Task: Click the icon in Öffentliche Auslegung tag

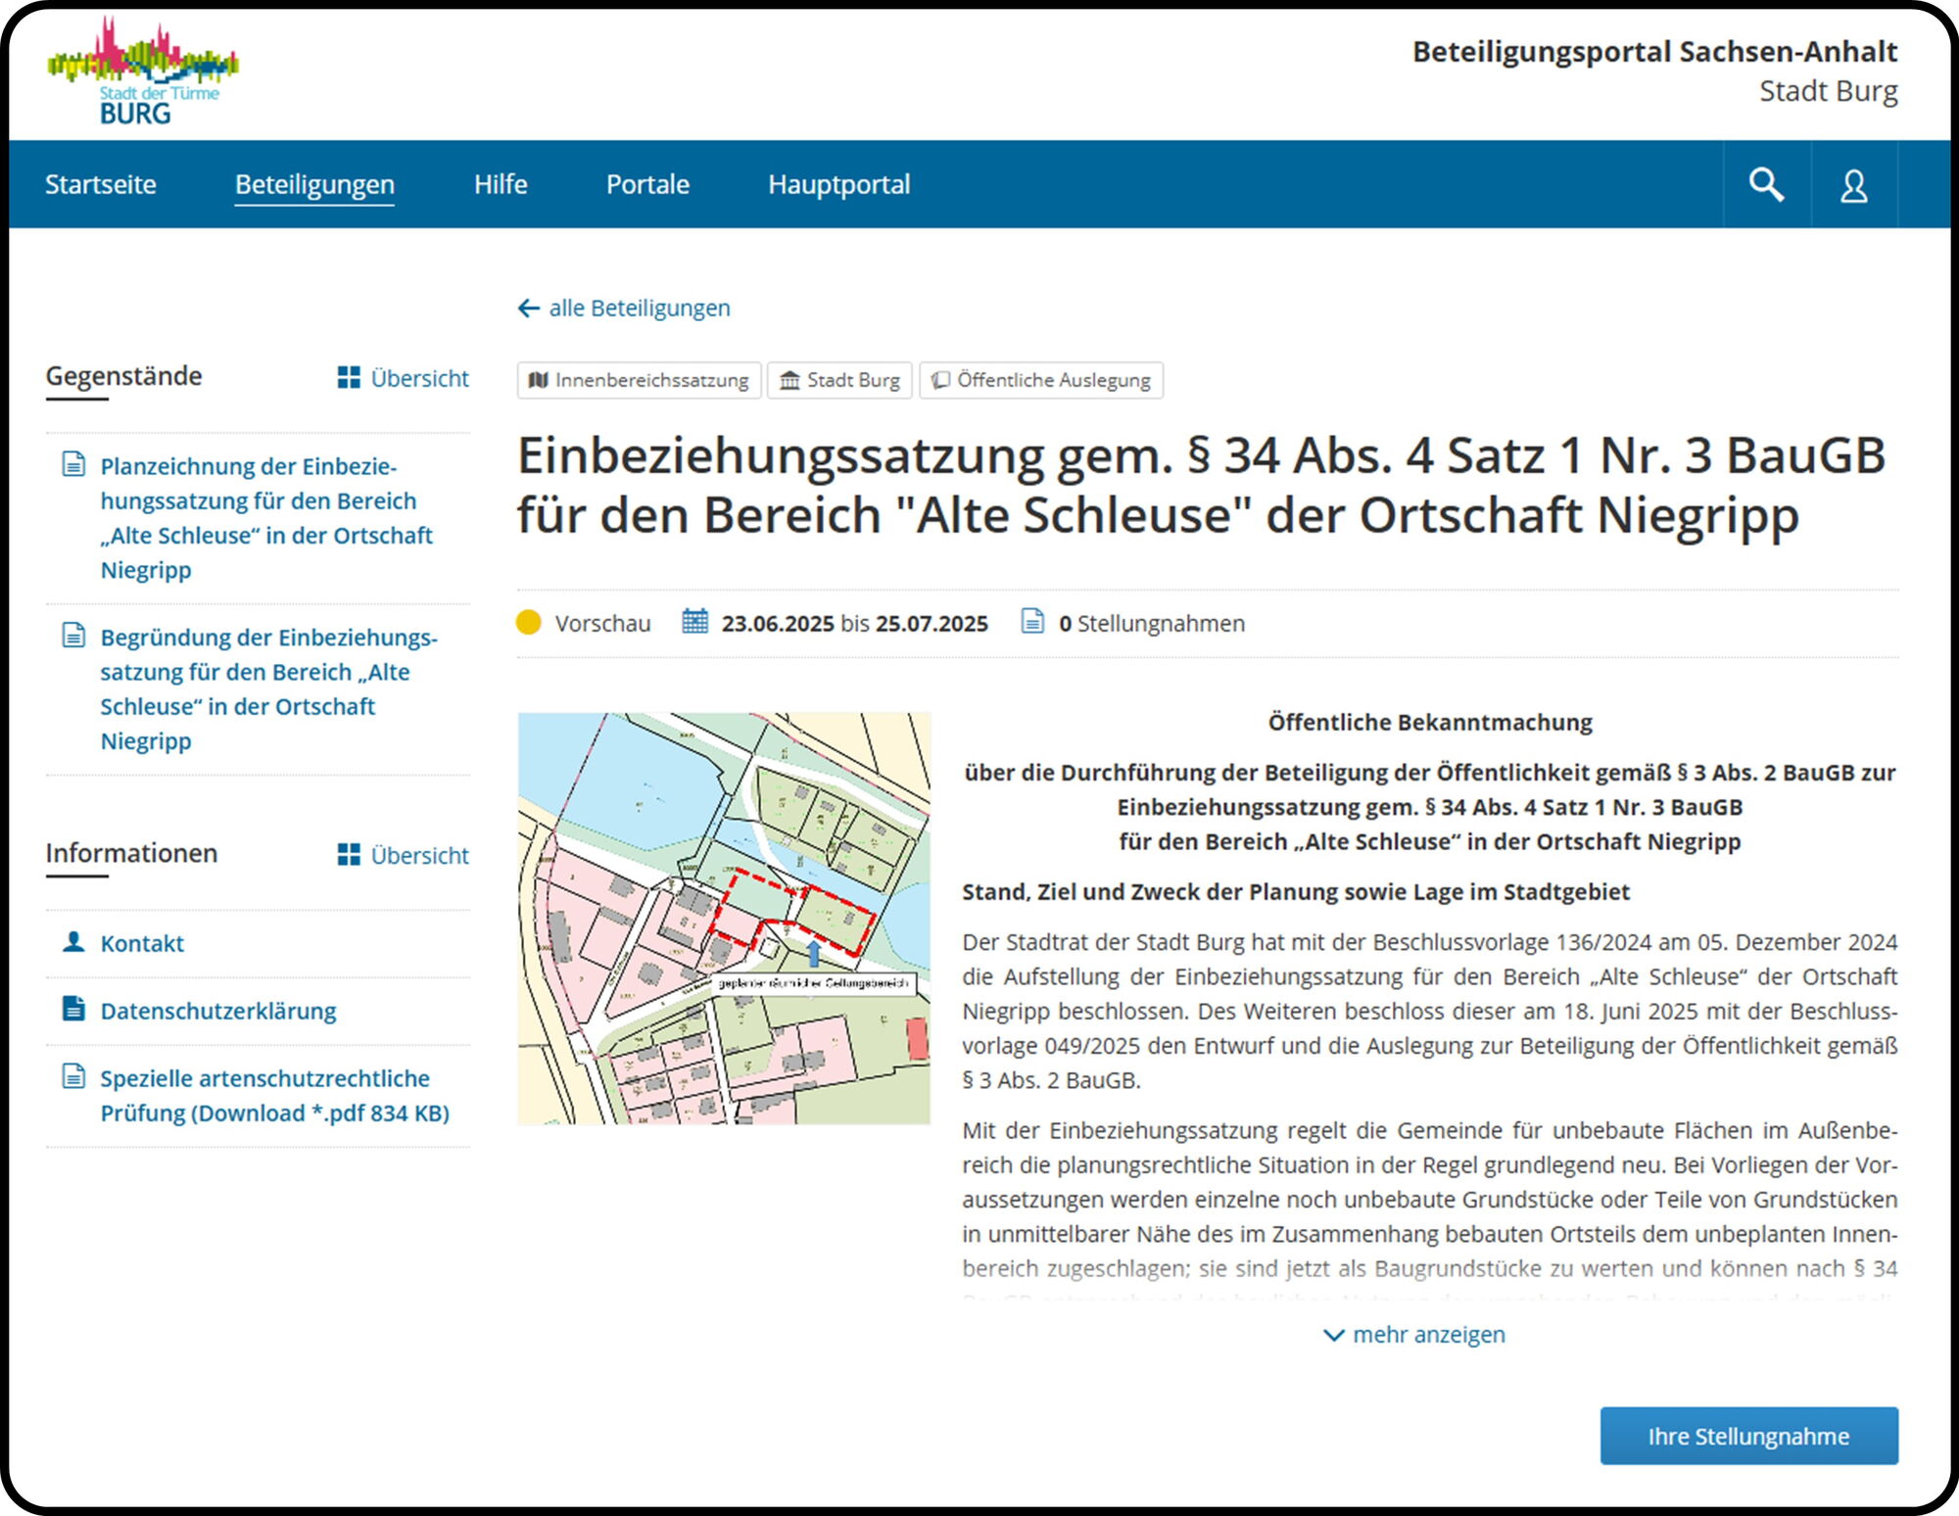Action: pyautogui.click(x=940, y=380)
